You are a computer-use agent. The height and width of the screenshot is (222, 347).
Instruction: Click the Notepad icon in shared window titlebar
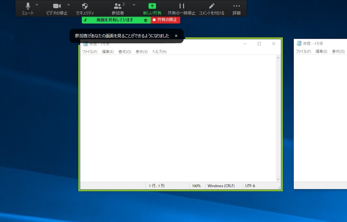(x=85, y=44)
